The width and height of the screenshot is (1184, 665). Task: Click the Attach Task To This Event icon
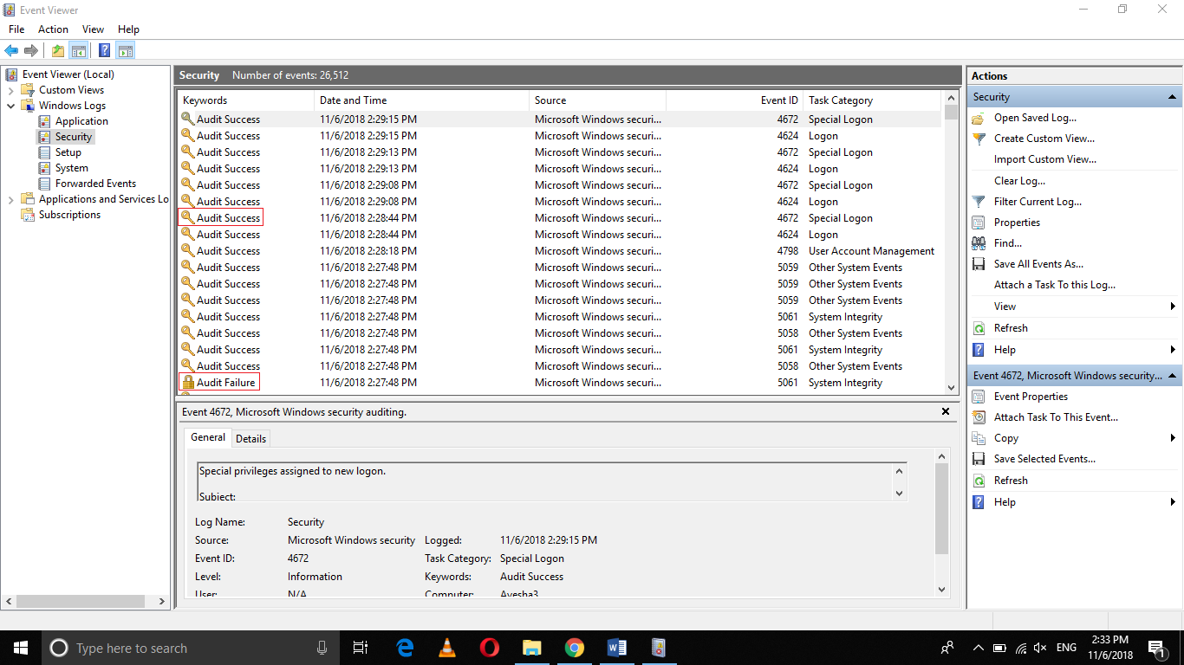[x=979, y=417]
